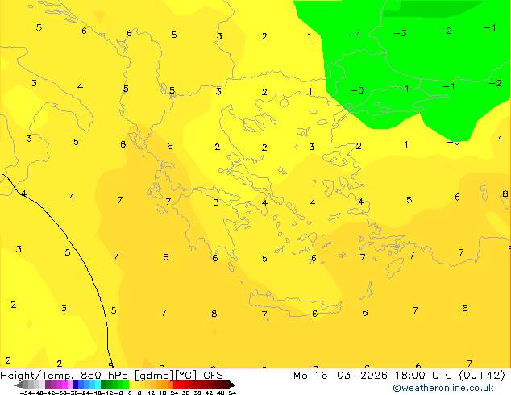
Task: Click the dark maroon right arrow tip of the color scale
Action: 232,385
